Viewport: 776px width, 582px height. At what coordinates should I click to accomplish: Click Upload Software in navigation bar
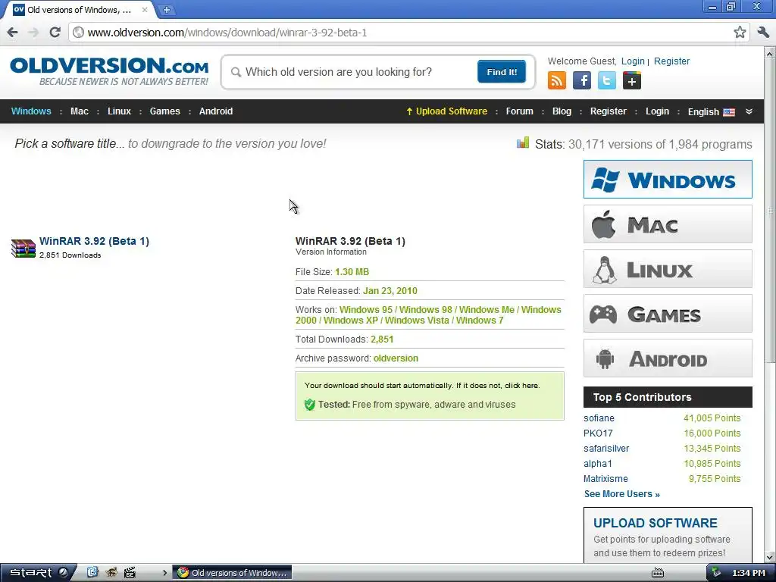tap(446, 111)
